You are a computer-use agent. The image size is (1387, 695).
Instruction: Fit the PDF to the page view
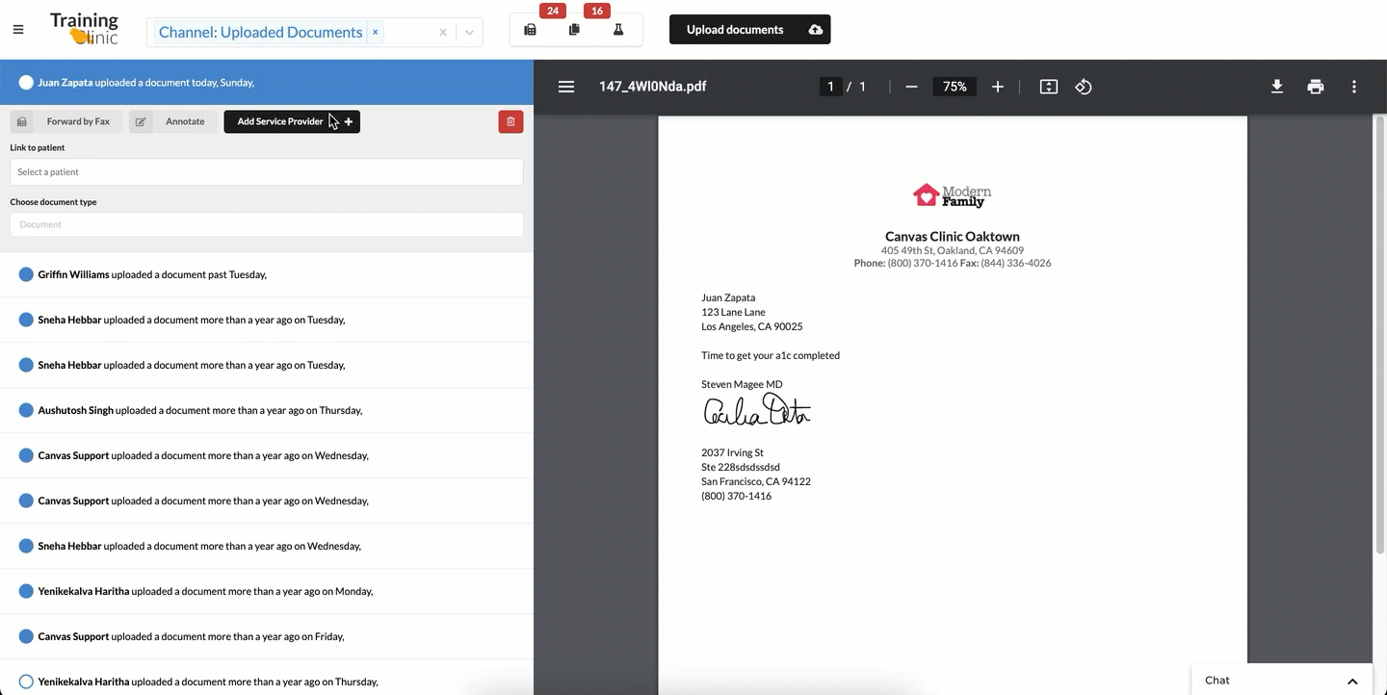[x=1048, y=87]
